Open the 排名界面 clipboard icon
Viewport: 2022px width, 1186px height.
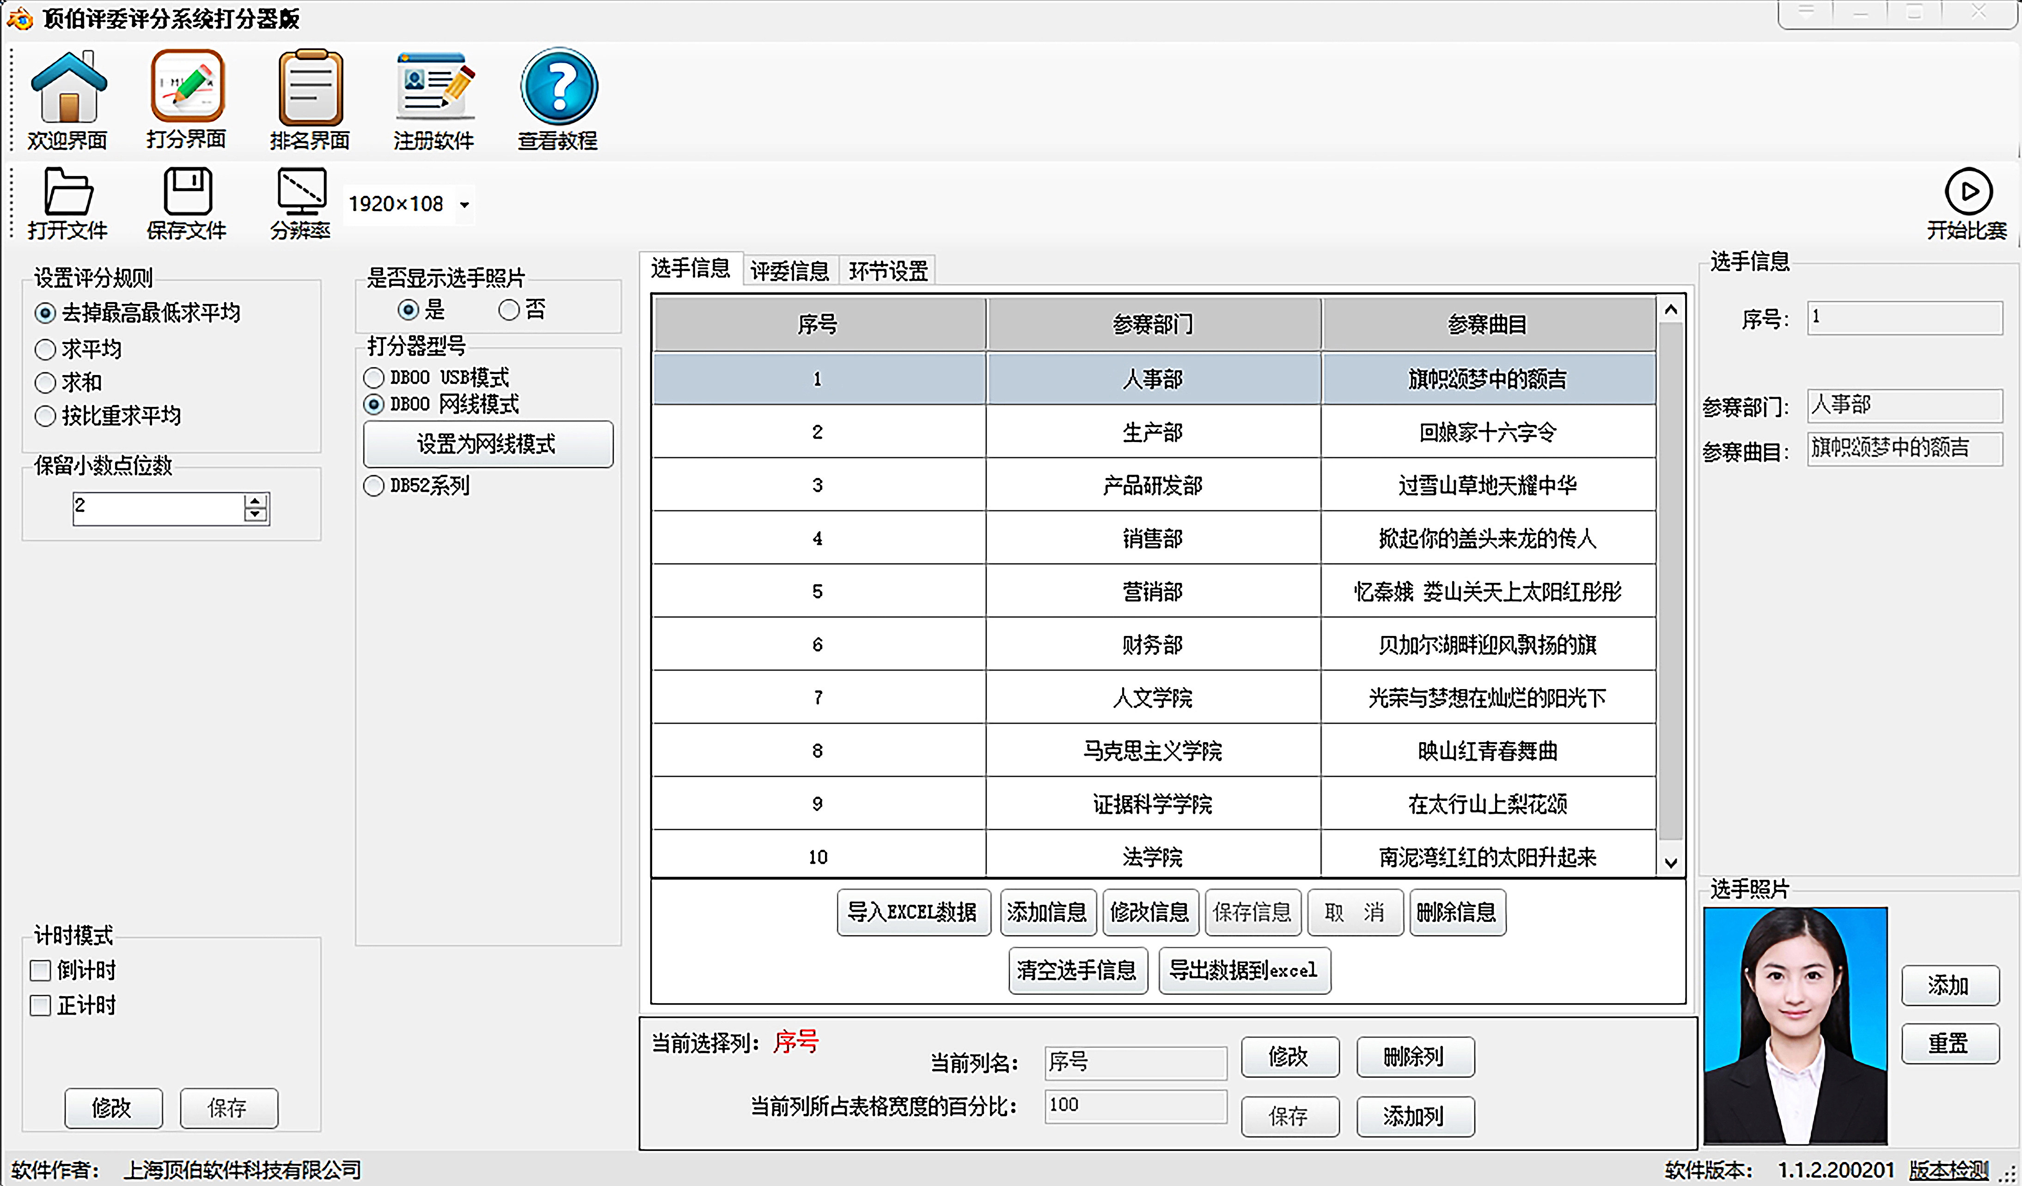[311, 88]
